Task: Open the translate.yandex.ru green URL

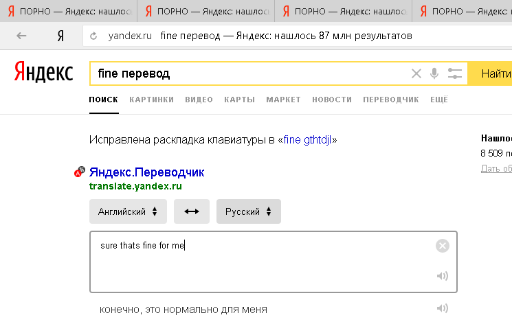Action: tap(135, 186)
